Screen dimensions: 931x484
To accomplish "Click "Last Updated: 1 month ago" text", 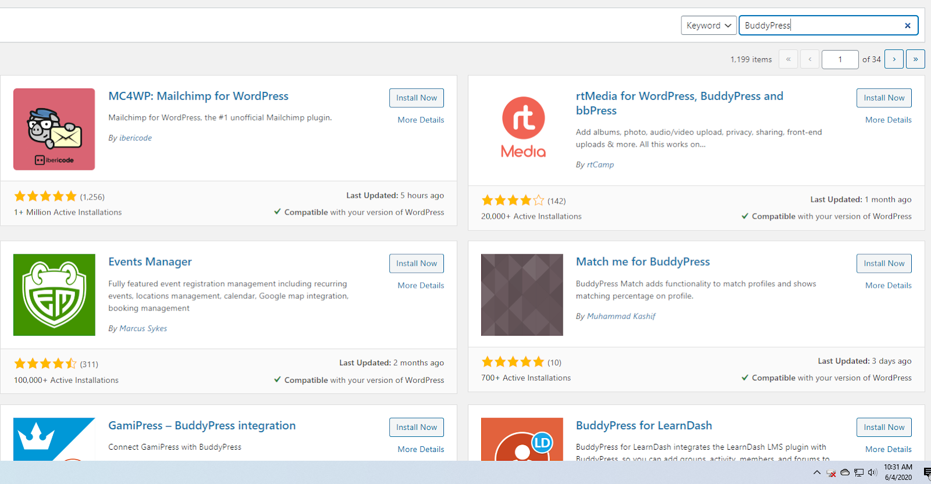I will tap(861, 200).
